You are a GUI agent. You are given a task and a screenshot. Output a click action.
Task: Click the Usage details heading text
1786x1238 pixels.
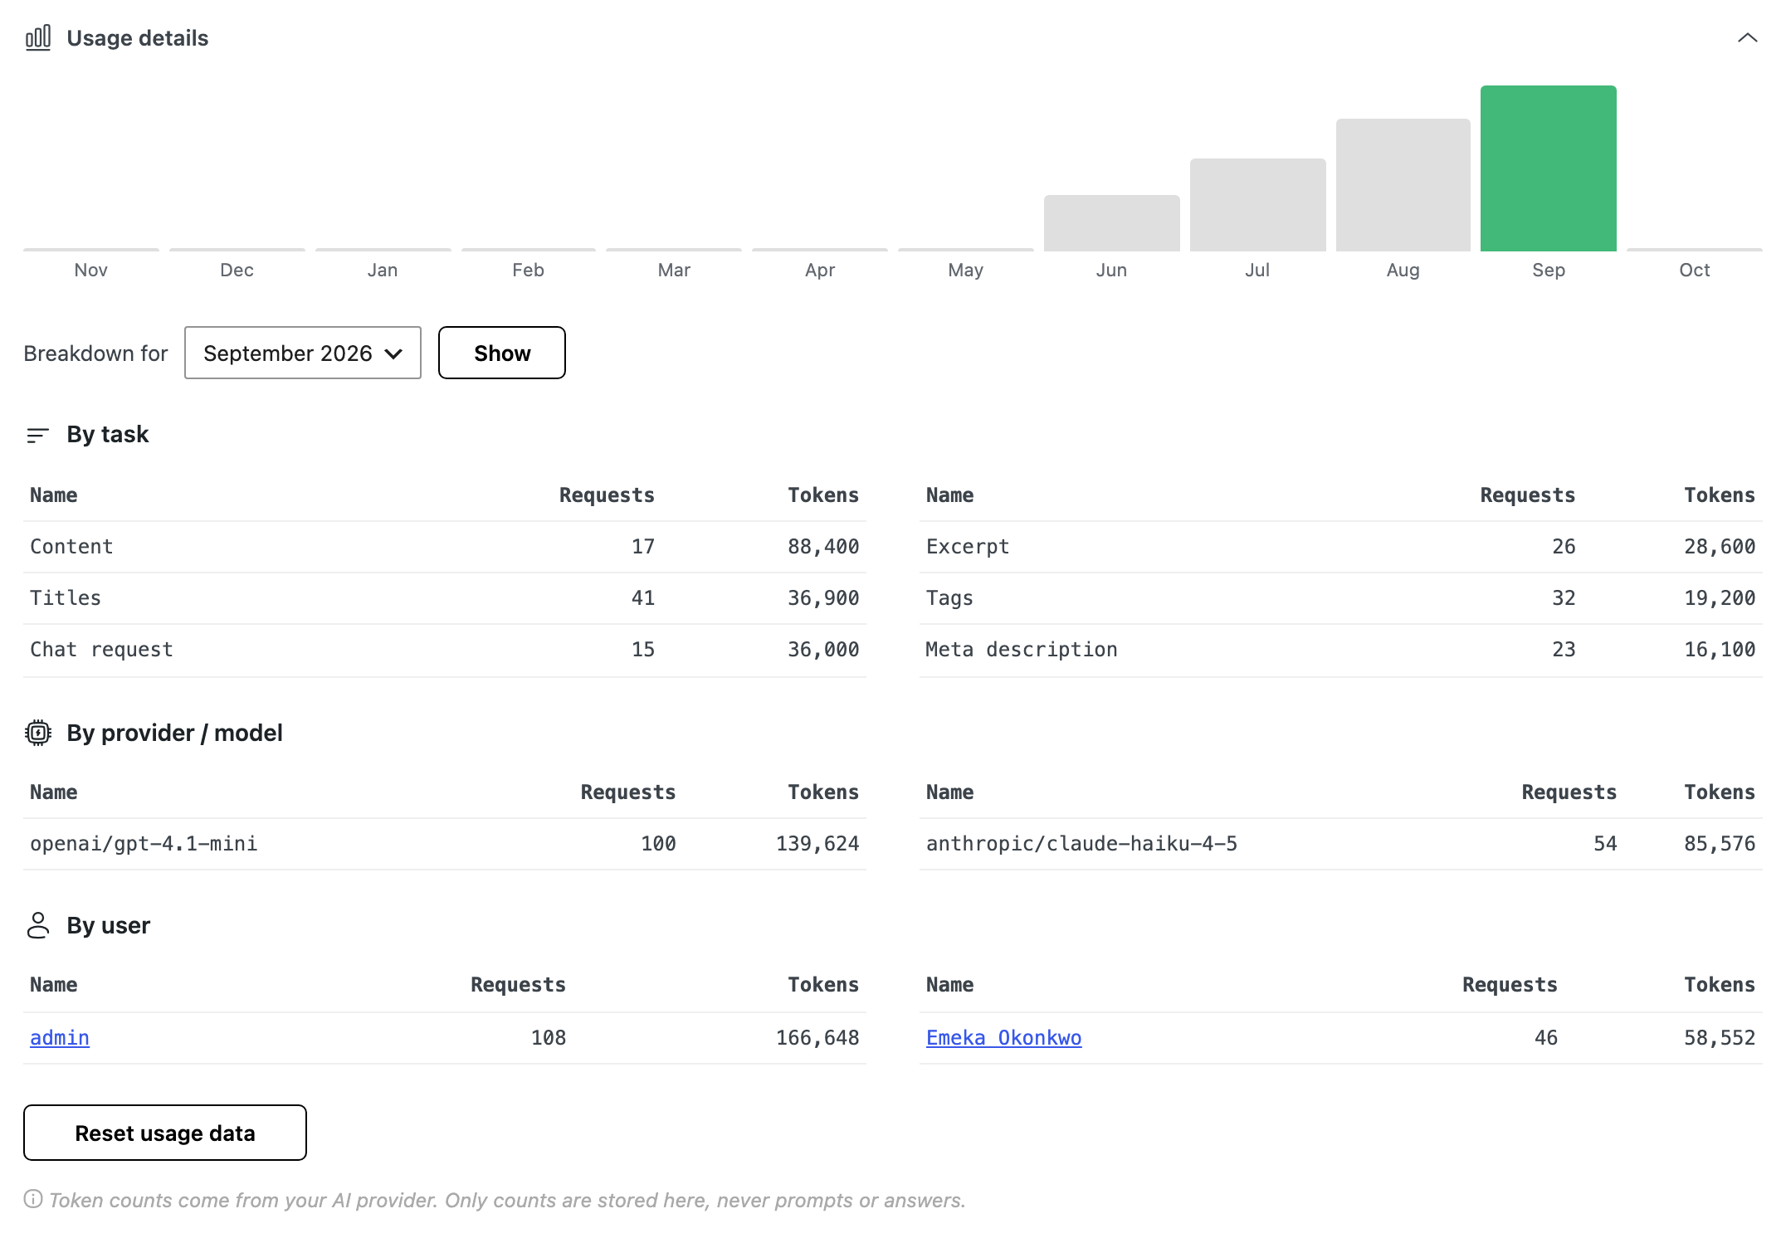click(x=138, y=38)
